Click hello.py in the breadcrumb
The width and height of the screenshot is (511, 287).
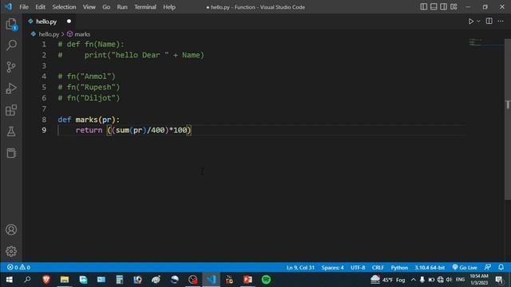49,34
